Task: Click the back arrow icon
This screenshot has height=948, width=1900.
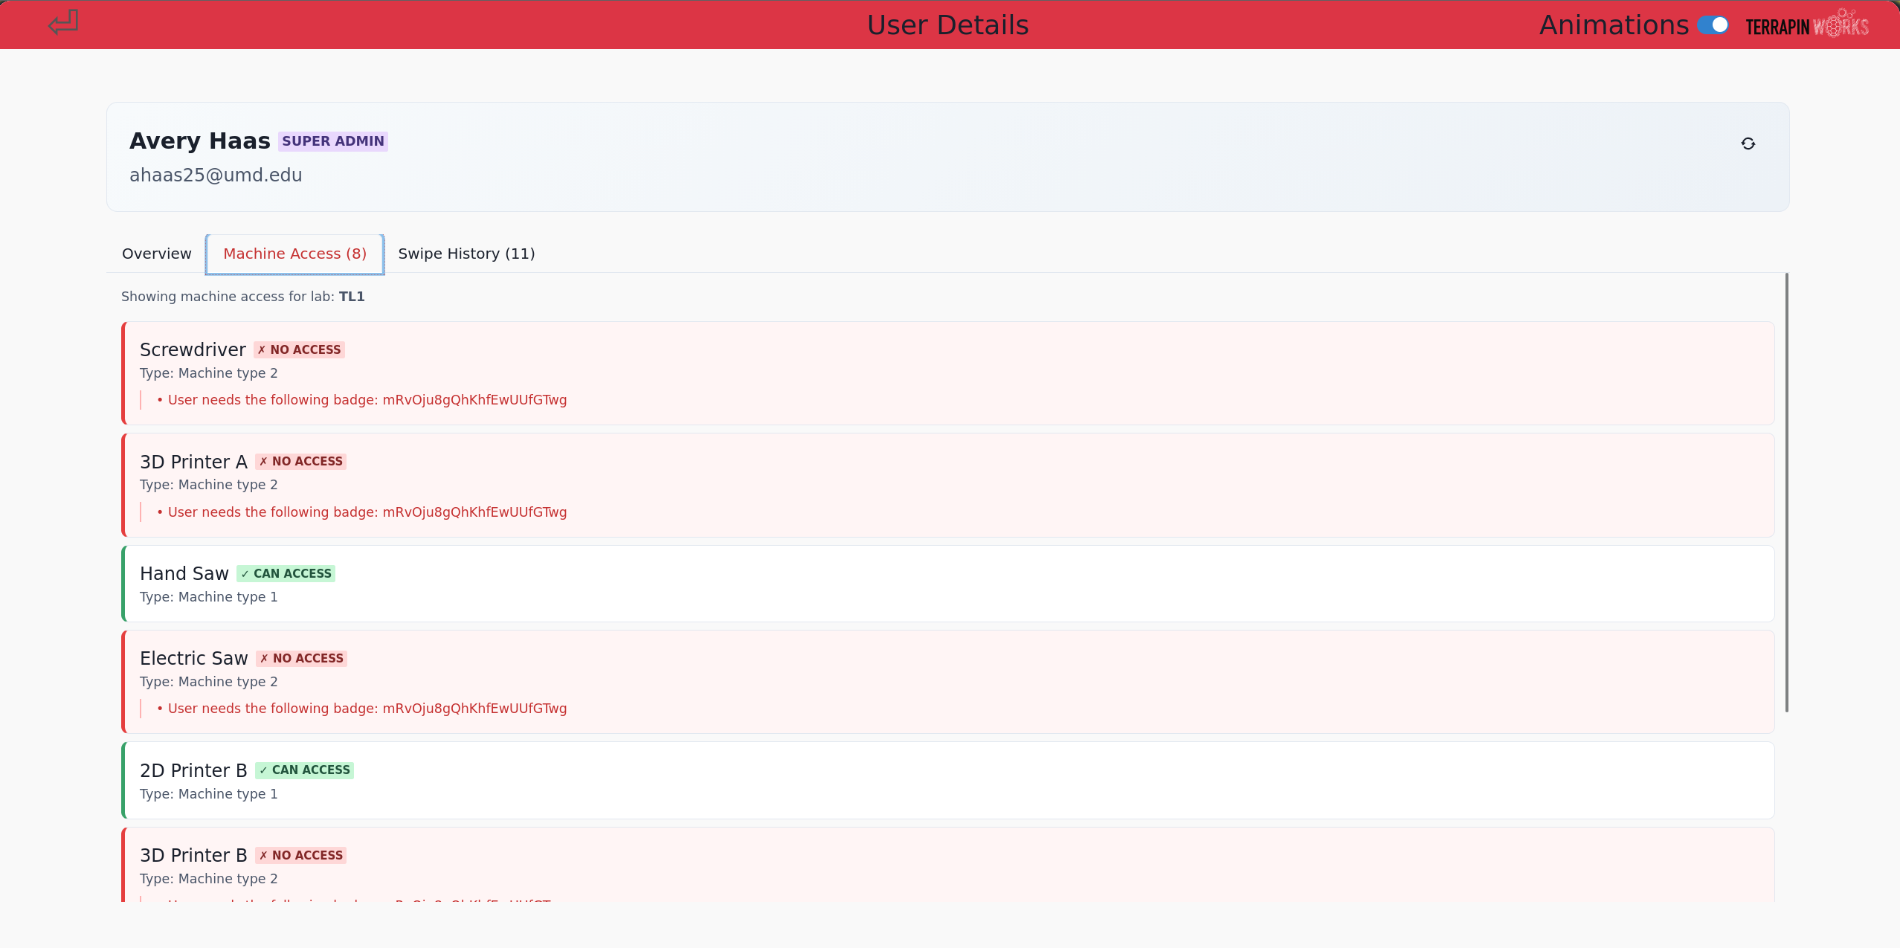Action: (x=63, y=23)
